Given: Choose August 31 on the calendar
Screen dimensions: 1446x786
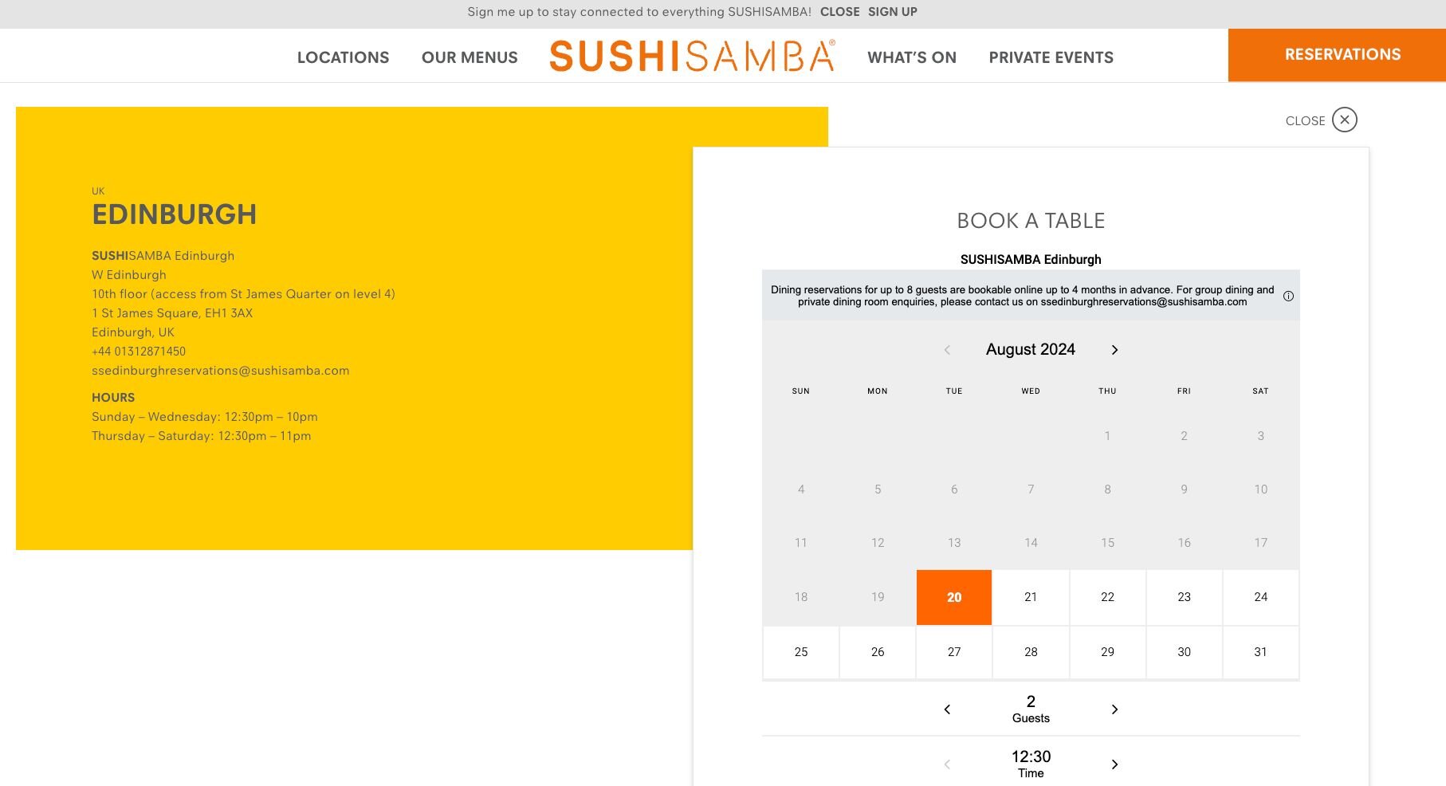Looking at the screenshot, I should pyautogui.click(x=1260, y=652).
